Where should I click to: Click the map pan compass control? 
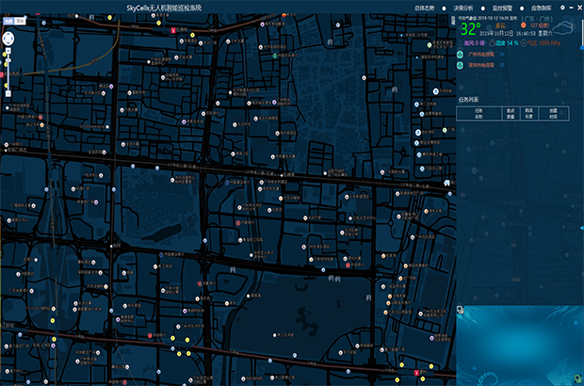pyautogui.click(x=8, y=40)
